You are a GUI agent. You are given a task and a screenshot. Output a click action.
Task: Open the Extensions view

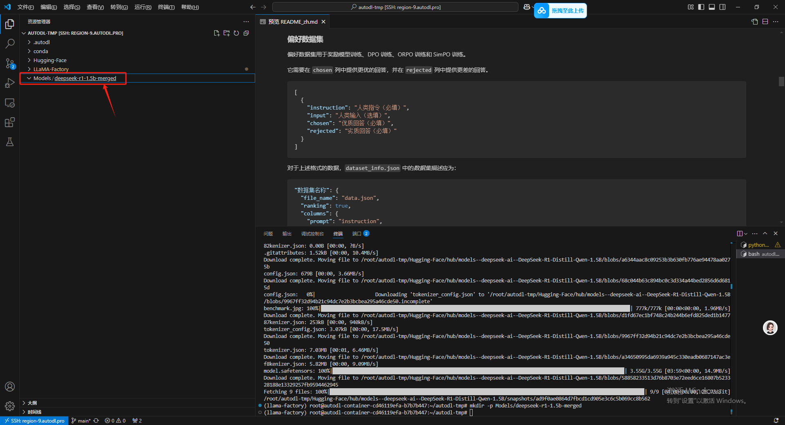(10, 122)
